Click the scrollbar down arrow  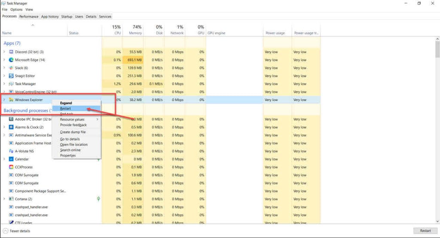[x=437, y=221]
